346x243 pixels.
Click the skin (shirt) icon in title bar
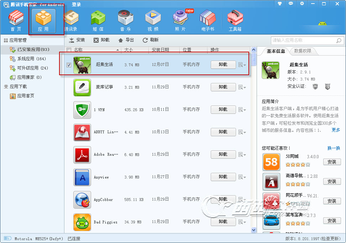coord(280,4)
